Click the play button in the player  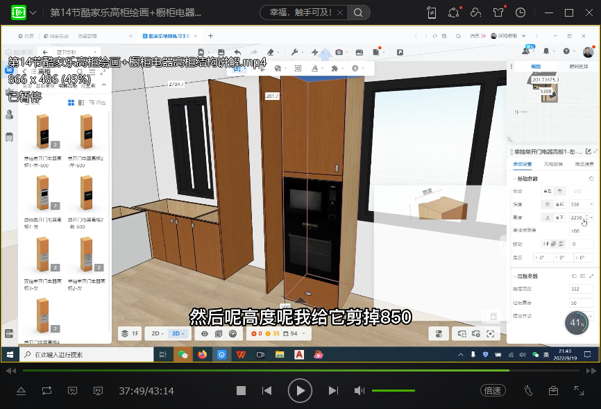pos(300,391)
